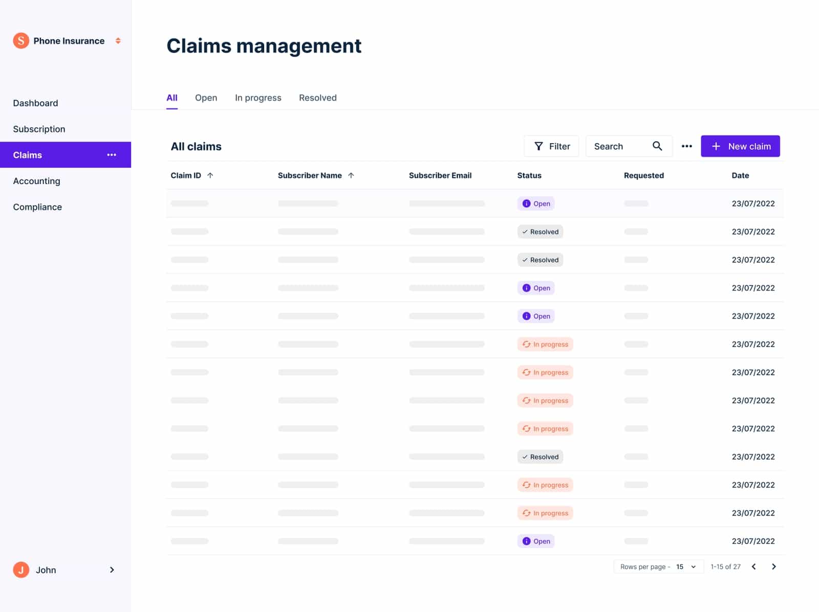Click an Open status info icon

coord(526,203)
